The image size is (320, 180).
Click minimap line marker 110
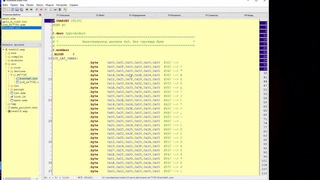[x=264, y=173]
